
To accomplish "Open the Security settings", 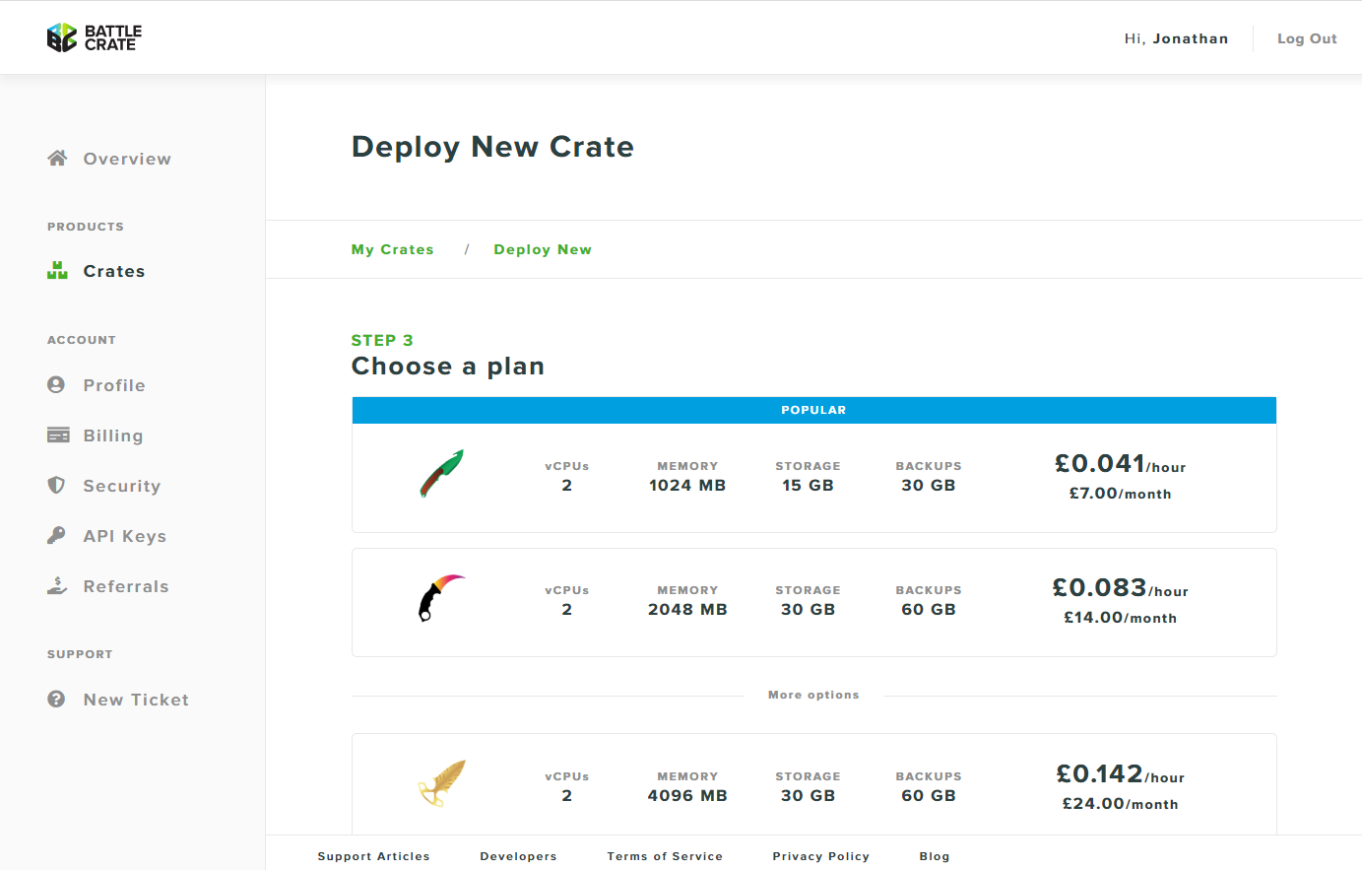I will (122, 486).
